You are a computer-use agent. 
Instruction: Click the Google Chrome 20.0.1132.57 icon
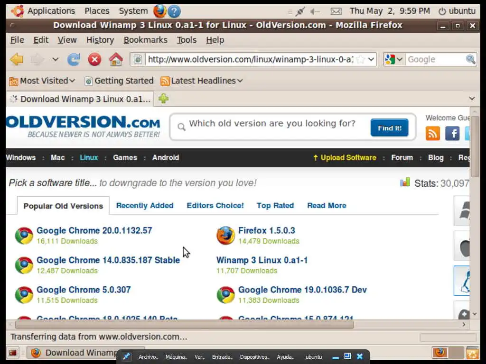[24, 236]
